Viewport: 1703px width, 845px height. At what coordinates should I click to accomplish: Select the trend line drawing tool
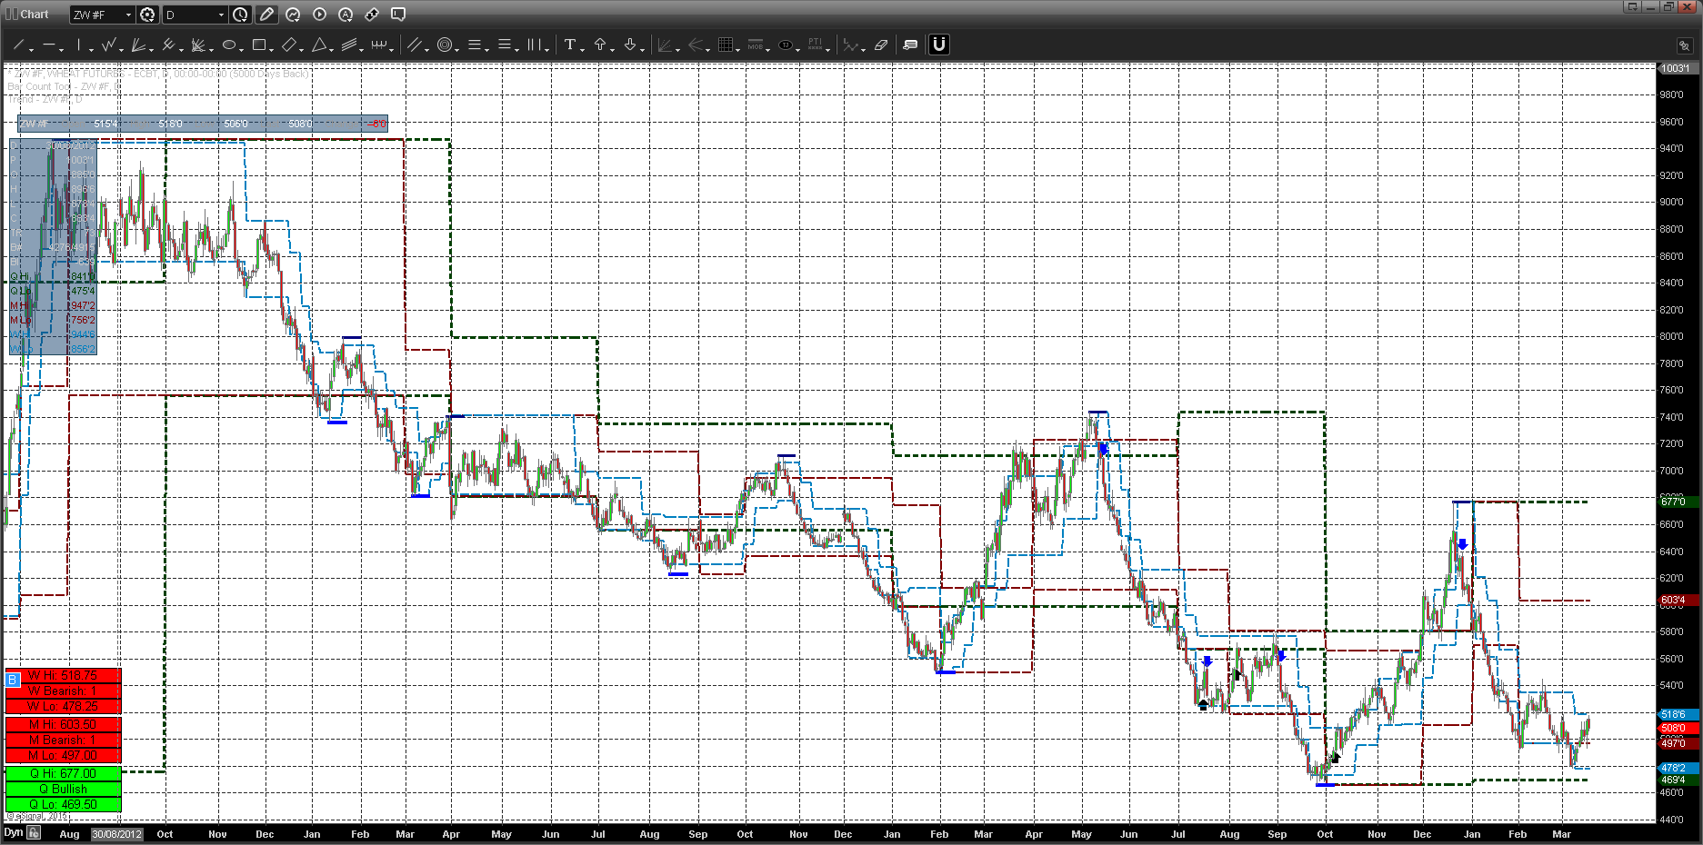click(17, 45)
